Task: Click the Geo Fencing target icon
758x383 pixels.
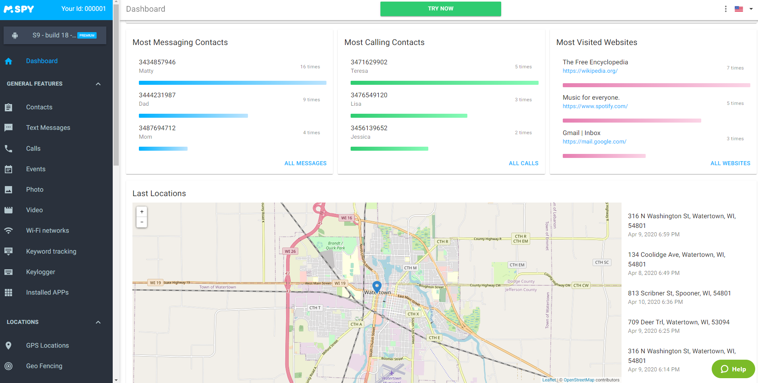Action: click(x=8, y=366)
